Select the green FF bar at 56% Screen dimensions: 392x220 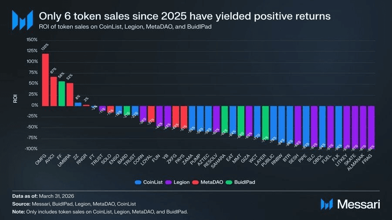(62, 93)
